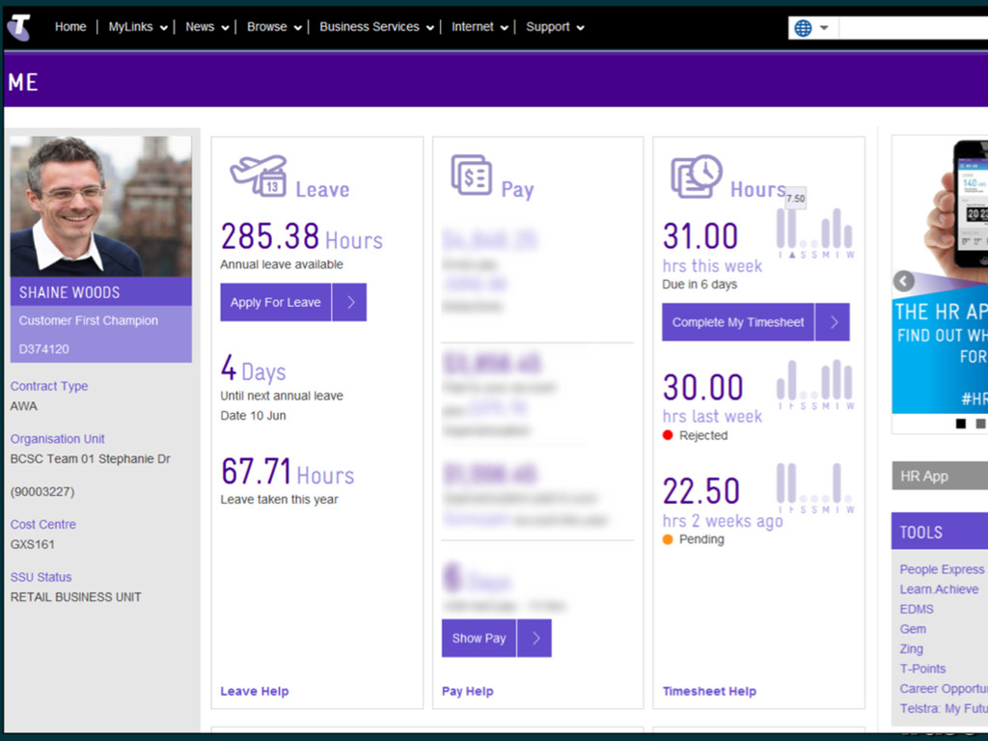Open the Zing tool link

[x=911, y=648]
